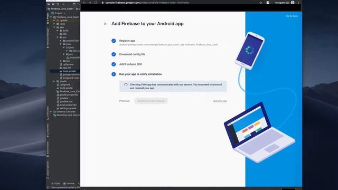Click the Register app step checkmark
Viewport: 338px width, 190px height.
(114, 41)
